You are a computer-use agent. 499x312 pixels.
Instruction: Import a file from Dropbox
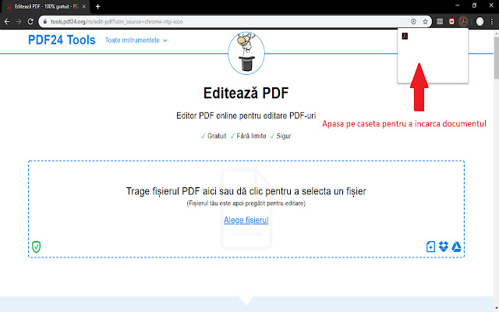[x=444, y=246]
